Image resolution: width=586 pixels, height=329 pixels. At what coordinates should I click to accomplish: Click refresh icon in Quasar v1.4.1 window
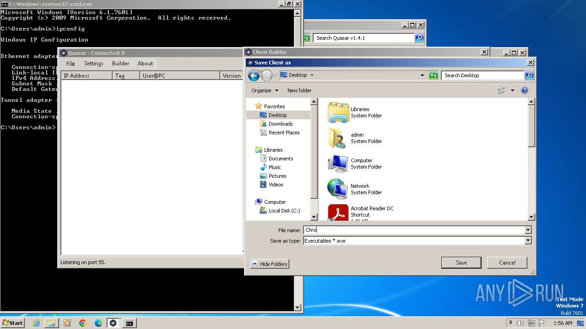[x=307, y=38]
